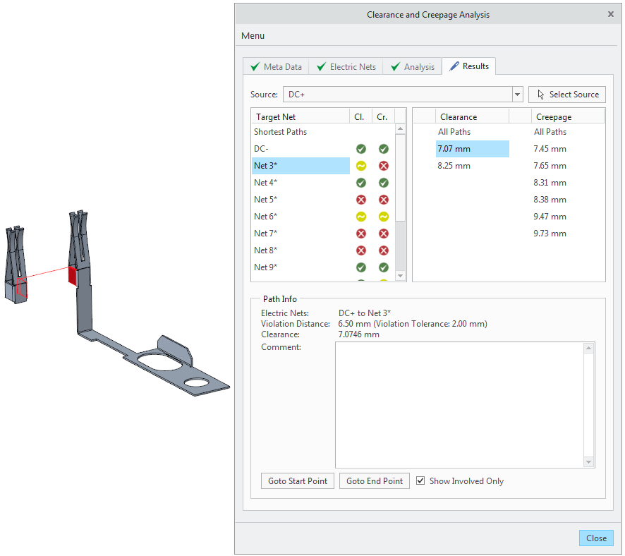Screen dimensions: 625x556
Task: Click the green creepage check icon for Net 9*
Action: point(383,267)
